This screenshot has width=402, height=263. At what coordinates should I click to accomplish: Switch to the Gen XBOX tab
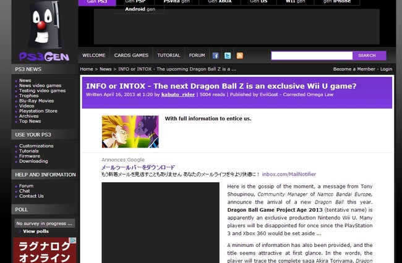[220, 2]
